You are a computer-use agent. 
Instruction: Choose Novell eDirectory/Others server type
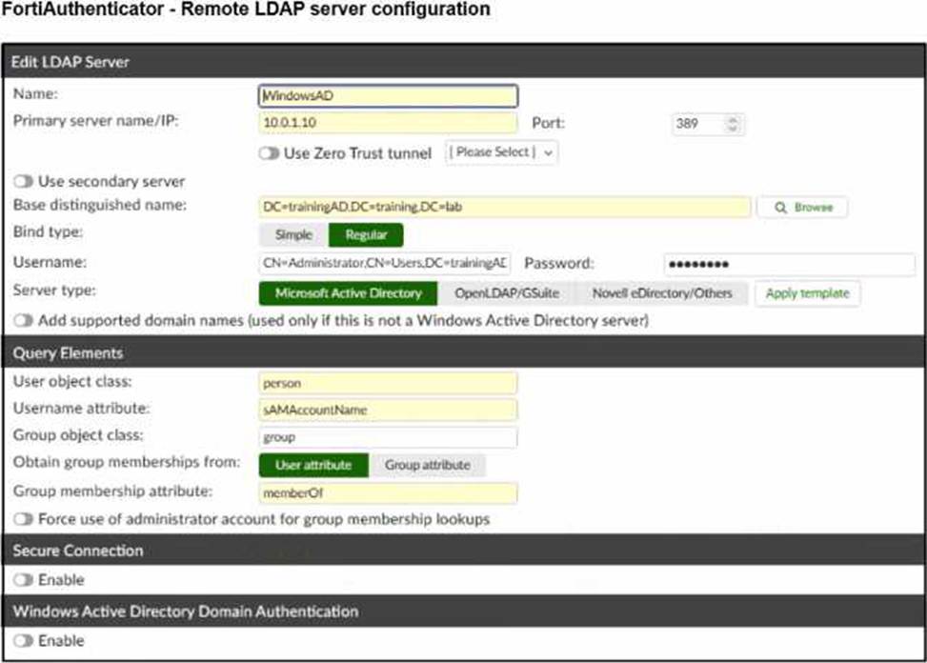coord(661,293)
